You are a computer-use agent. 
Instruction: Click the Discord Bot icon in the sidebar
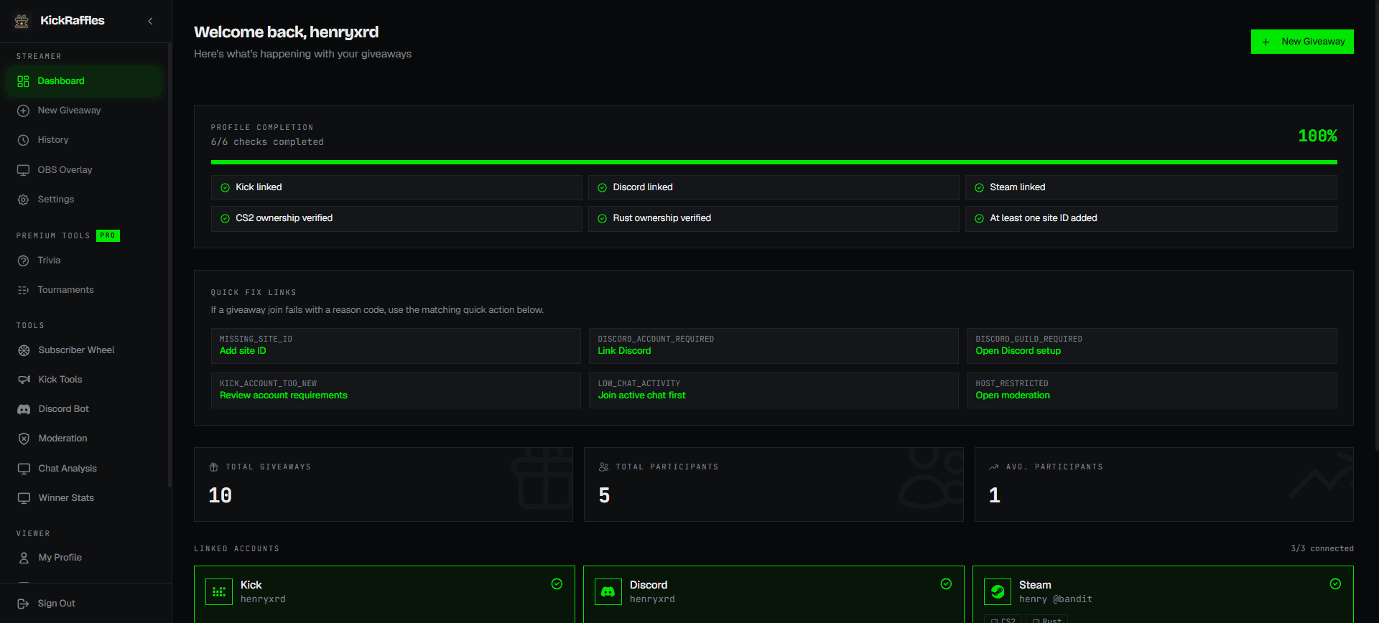click(x=24, y=409)
